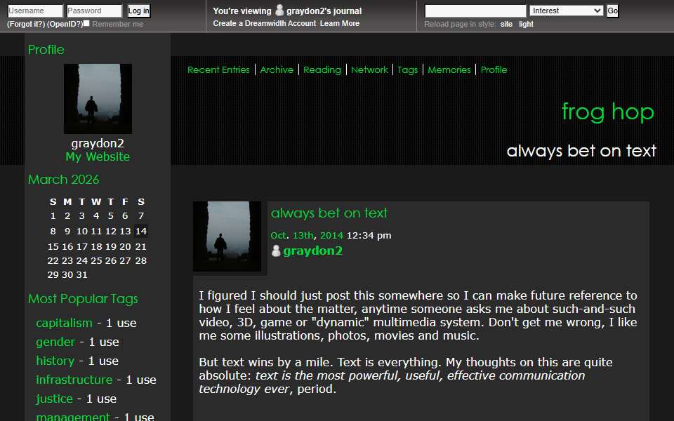Click the site search text box

pos(475,11)
